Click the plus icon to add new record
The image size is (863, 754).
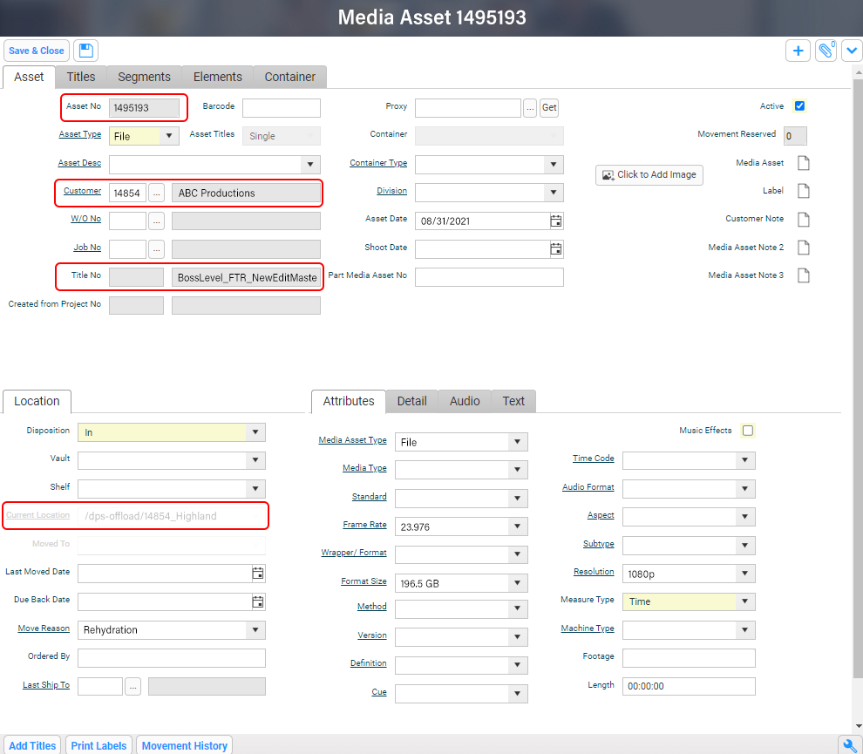(798, 50)
